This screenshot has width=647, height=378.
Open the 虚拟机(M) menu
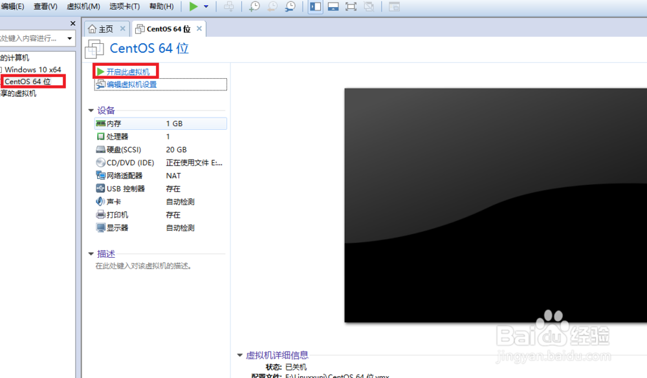83,6
